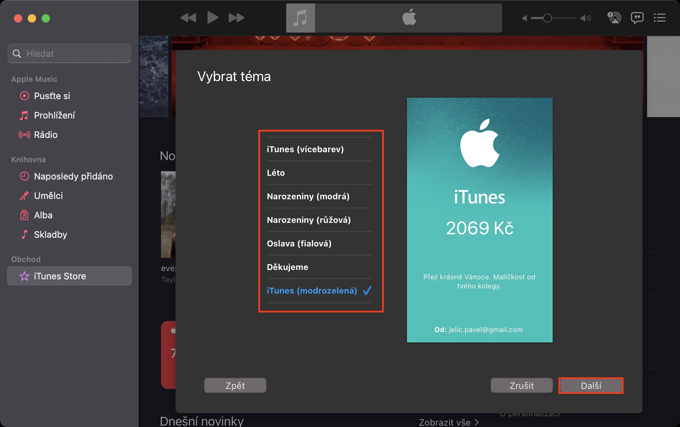Show the Up Next list icon

[660, 18]
